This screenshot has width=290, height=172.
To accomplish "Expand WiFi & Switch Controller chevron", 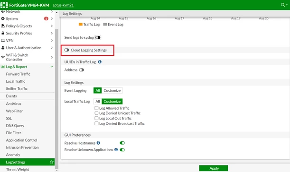I will pos(52,57).
